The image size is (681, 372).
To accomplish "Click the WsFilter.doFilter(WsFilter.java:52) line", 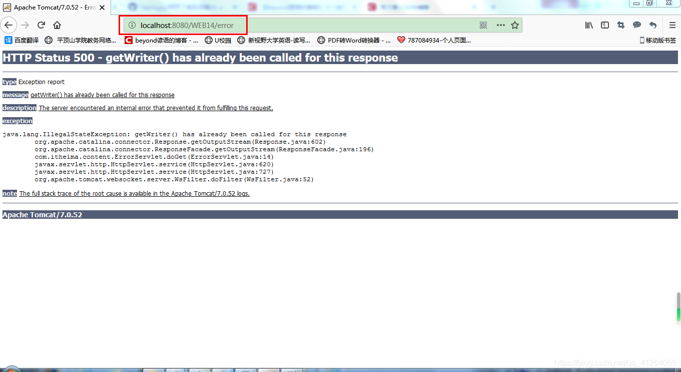I will [x=174, y=179].
